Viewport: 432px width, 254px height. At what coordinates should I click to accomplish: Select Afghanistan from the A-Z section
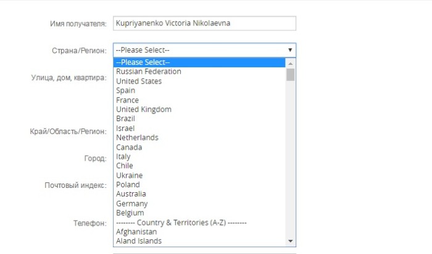pyautogui.click(x=136, y=232)
